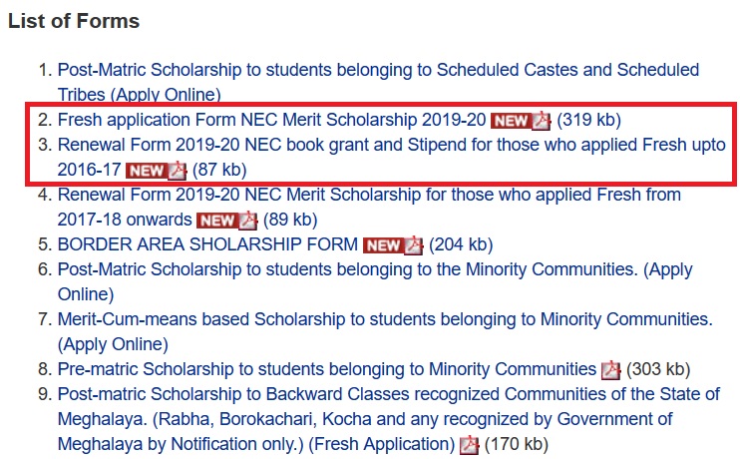The height and width of the screenshot is (459, 740).
Task: Open Renewal Form for 2017-18 onwards applicants
Action: (x=369, y=195)
